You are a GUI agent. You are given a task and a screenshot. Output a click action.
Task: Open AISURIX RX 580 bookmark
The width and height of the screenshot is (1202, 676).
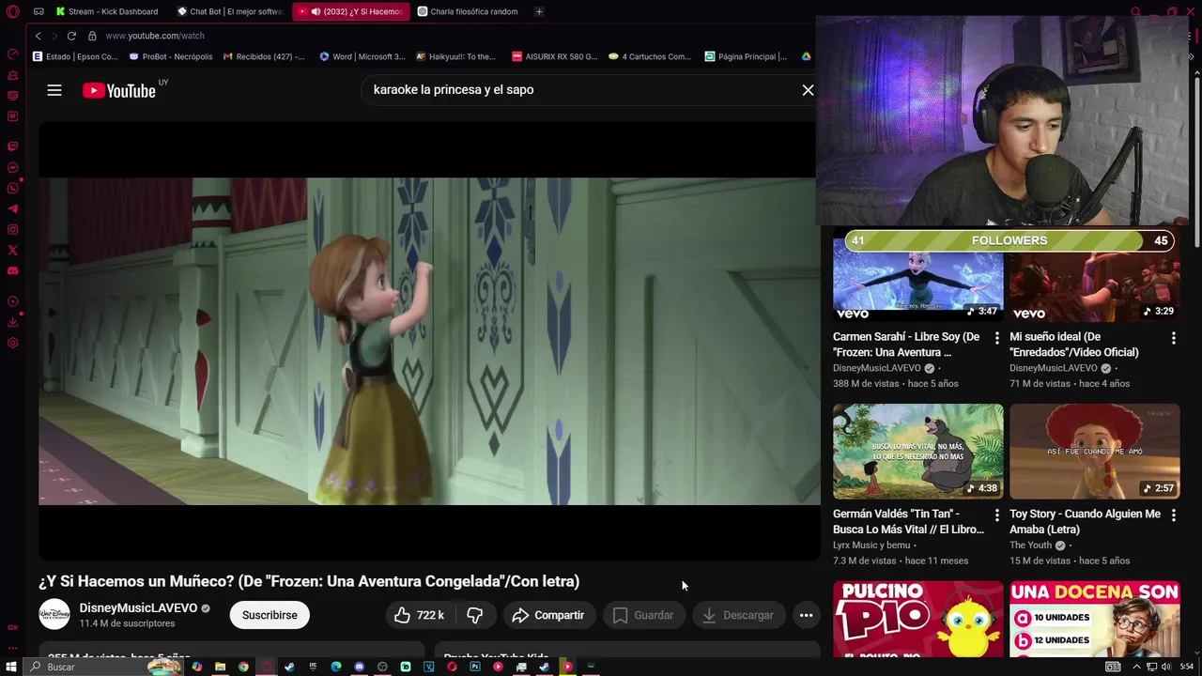pyautogui.click(x=555, y=56)
